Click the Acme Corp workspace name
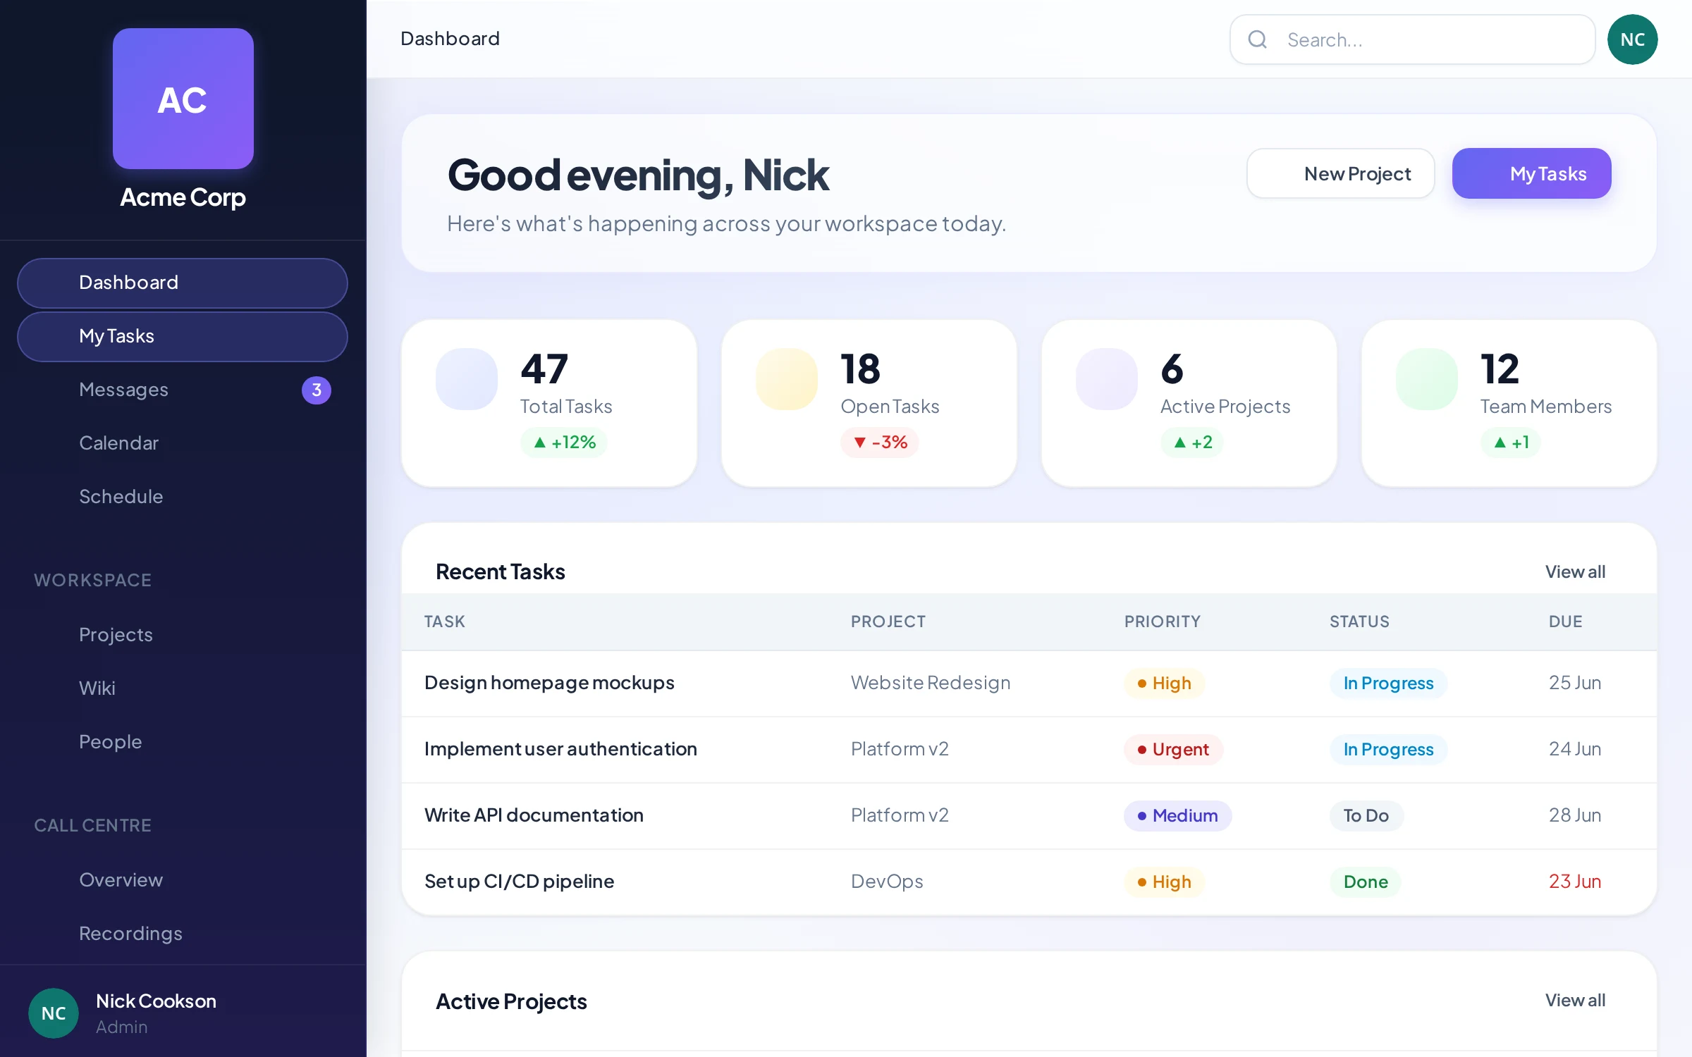Viewport: 1692px width, 1057px height. tap(183, 197)
